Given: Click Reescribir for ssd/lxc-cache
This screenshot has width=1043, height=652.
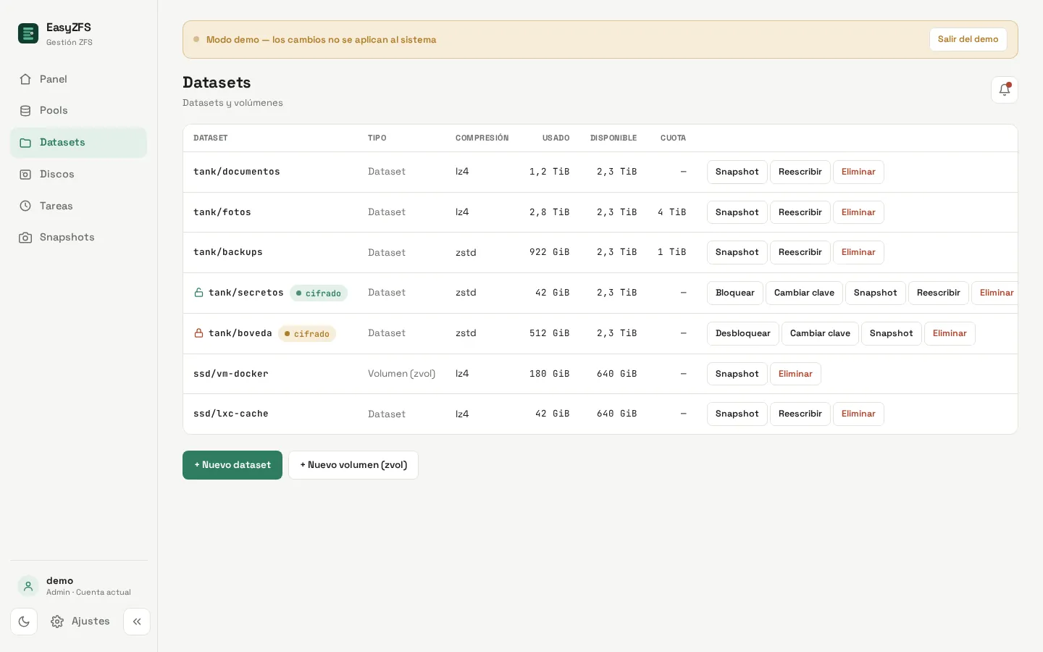Looking at the screenshot, I should coord(800,414).
